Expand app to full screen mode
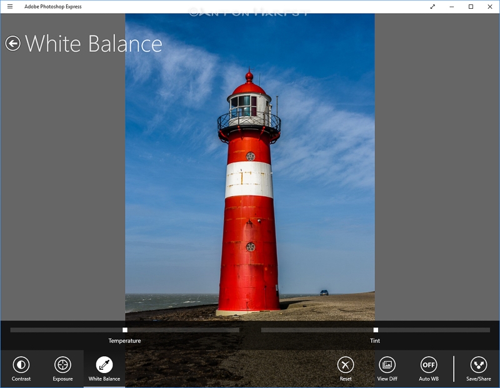 coord(432,6)
